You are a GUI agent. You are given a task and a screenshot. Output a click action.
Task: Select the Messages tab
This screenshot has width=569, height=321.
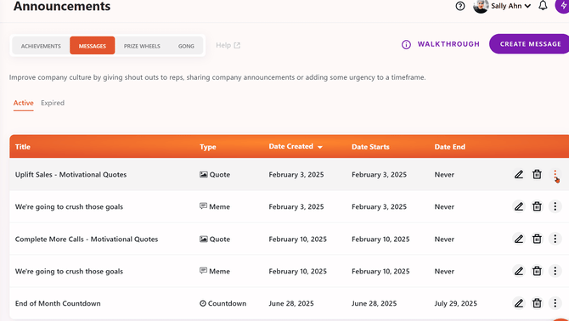[93, 46]
